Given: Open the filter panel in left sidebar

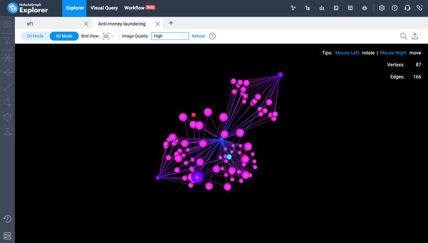Looking at the screenshot, I should 7,41.
